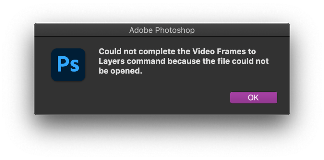This screenshot has width=324, height=160.
Task: Click the 'be opened.' text line
Action: coord(120,71)
